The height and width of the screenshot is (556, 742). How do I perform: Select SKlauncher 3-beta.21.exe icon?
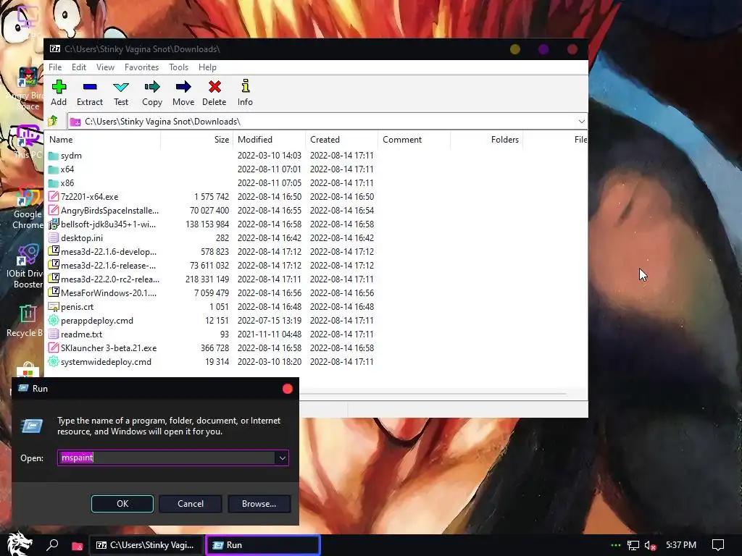point(54,347)
